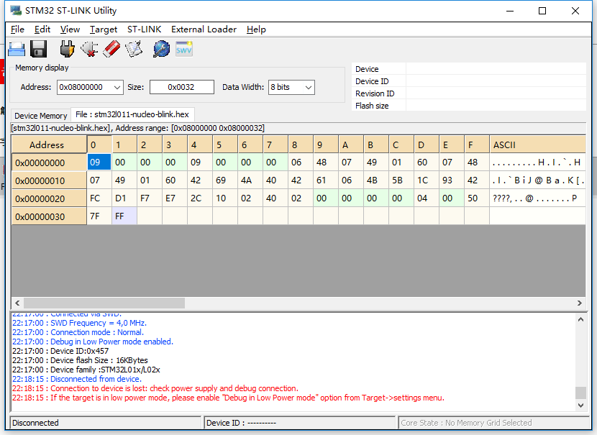Open the Target menu
Screen dimensions: 597x435
click(x=104, y=29)
